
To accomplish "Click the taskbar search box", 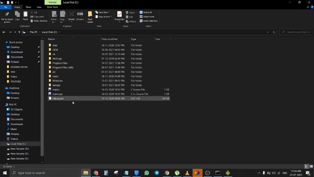I will (x=45, y=173).
